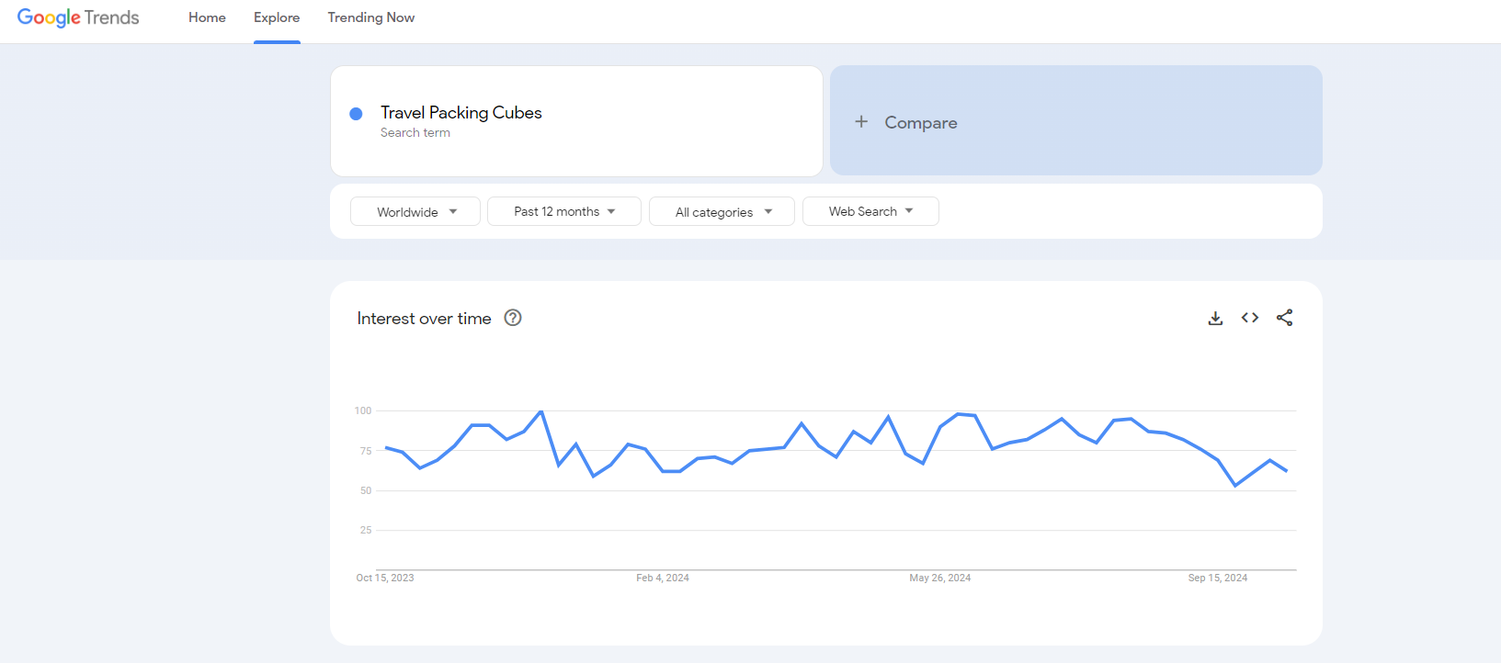Click the 100 value on the y-axis
The height and width of the screenshot is (663, 1501).
click(363, 410)
